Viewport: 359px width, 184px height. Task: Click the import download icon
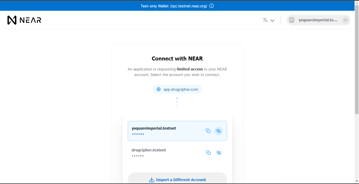tap(152, 180)
